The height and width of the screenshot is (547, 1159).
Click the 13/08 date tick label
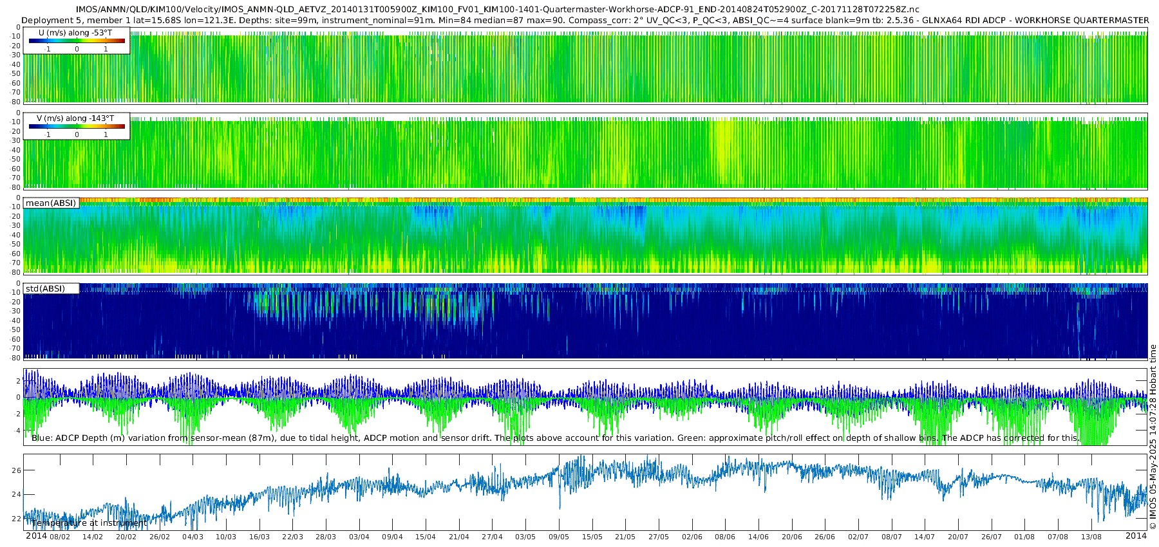[1091, 537]
